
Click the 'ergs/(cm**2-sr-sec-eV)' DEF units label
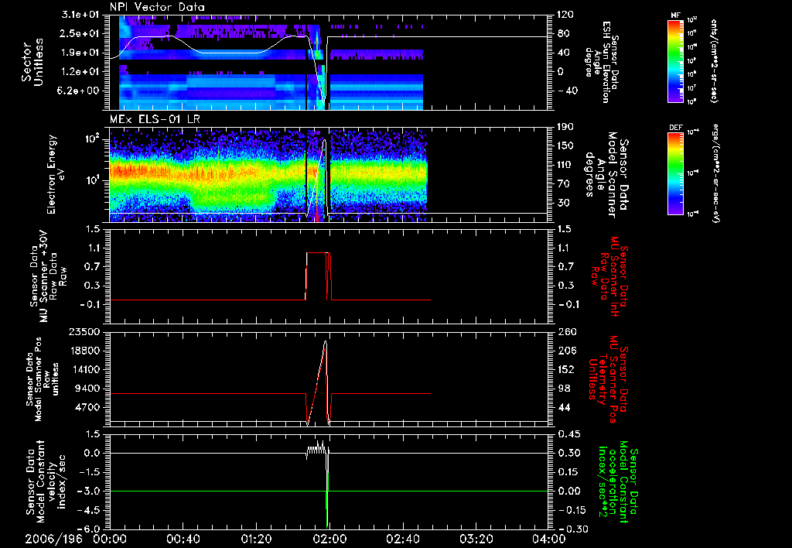pyautogui.click(x=715, y=173)
